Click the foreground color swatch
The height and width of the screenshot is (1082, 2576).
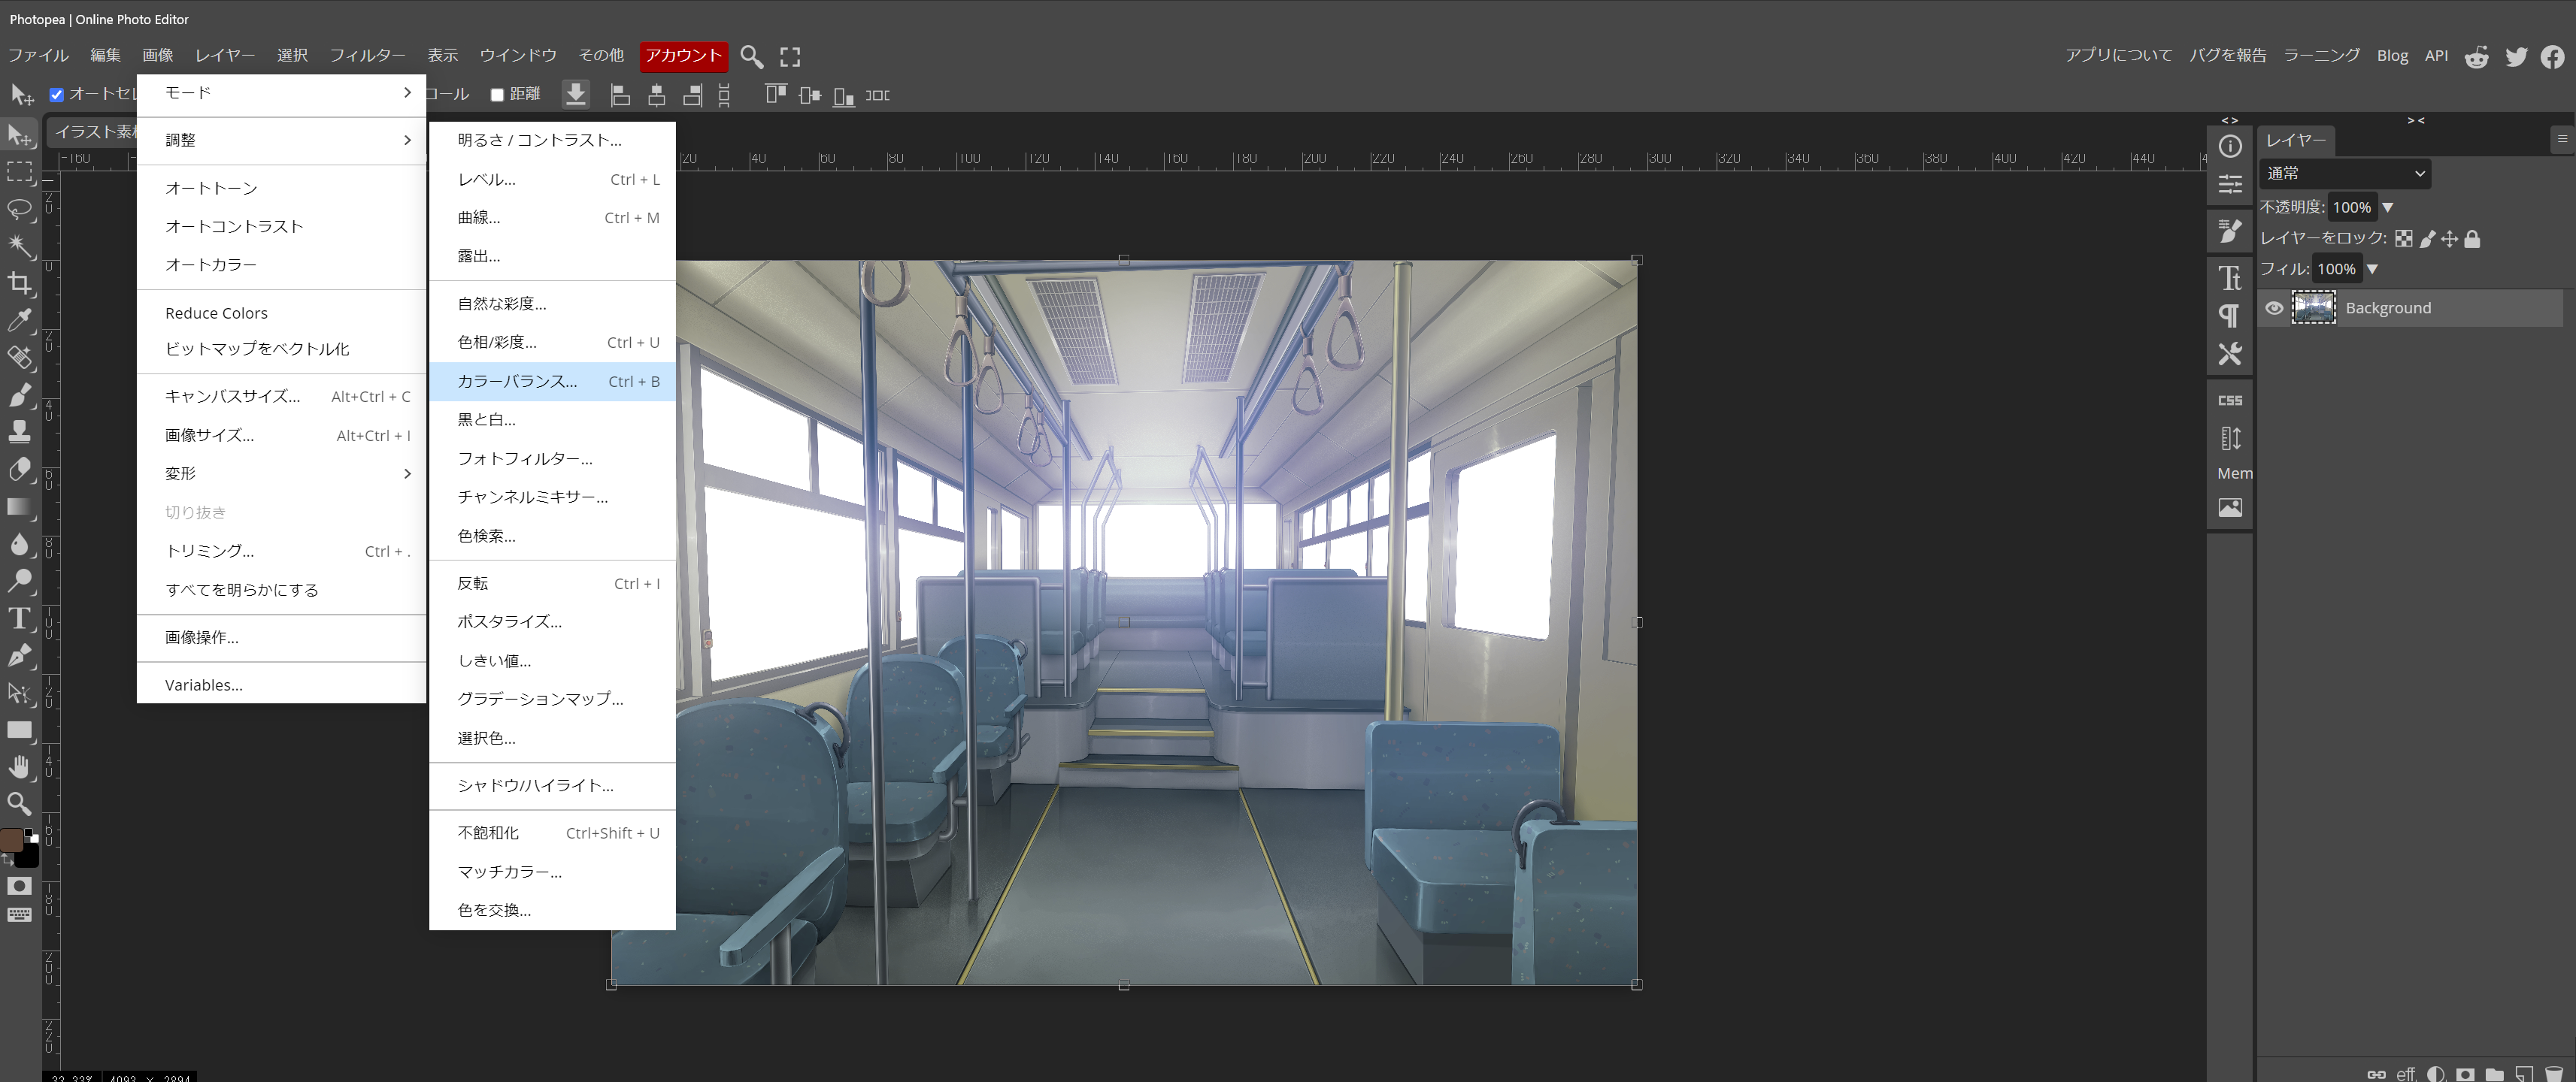pyautogui.click(x=12, y=839)
